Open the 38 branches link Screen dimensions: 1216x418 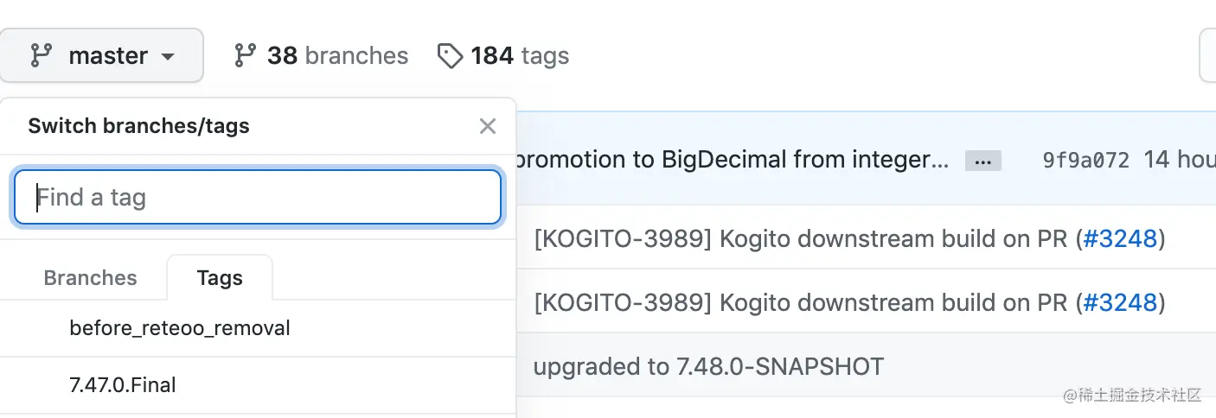[321, 56]
